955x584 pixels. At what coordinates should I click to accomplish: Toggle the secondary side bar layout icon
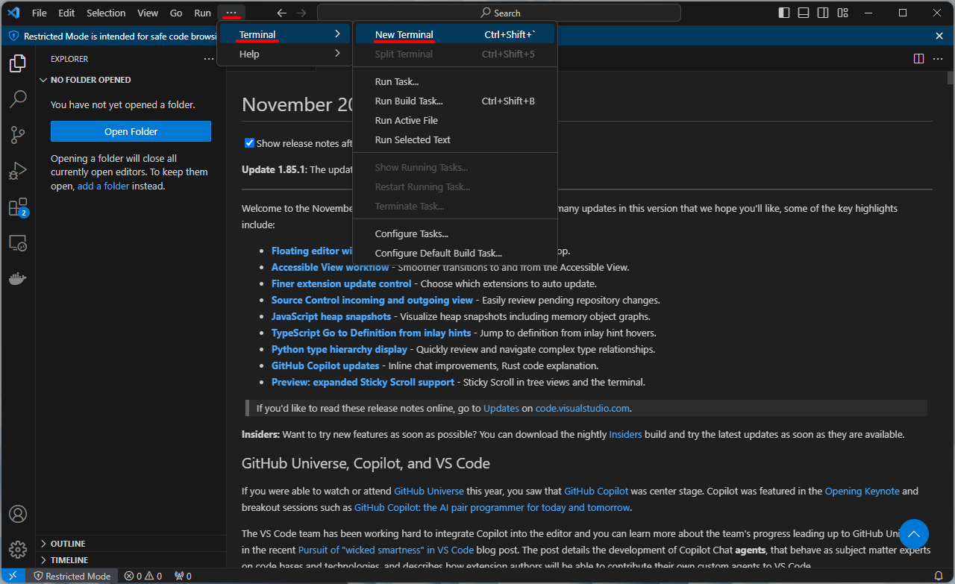[x=822, y=13]
